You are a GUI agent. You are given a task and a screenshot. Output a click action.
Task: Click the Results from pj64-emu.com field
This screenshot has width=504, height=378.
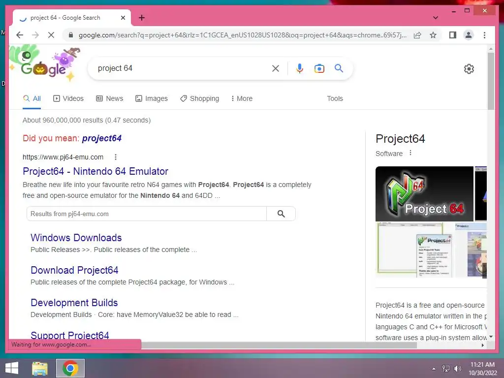[x=147, y=214]
